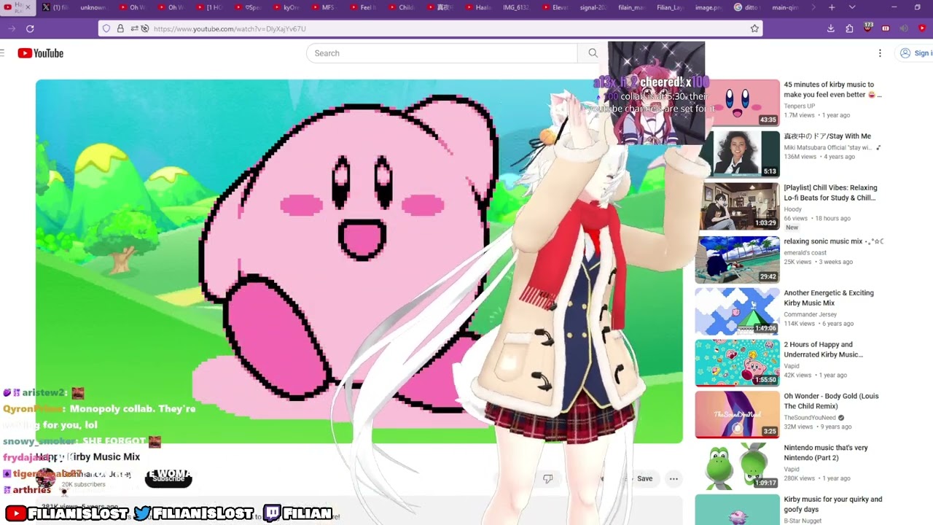
Task: Click the YouTube search magnifier button
Action: pos(593,53)
